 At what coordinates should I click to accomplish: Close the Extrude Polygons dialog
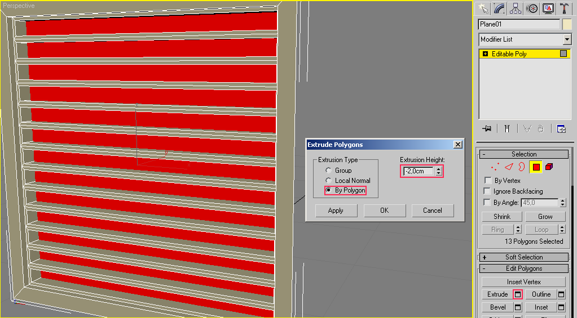click(458, 145)
